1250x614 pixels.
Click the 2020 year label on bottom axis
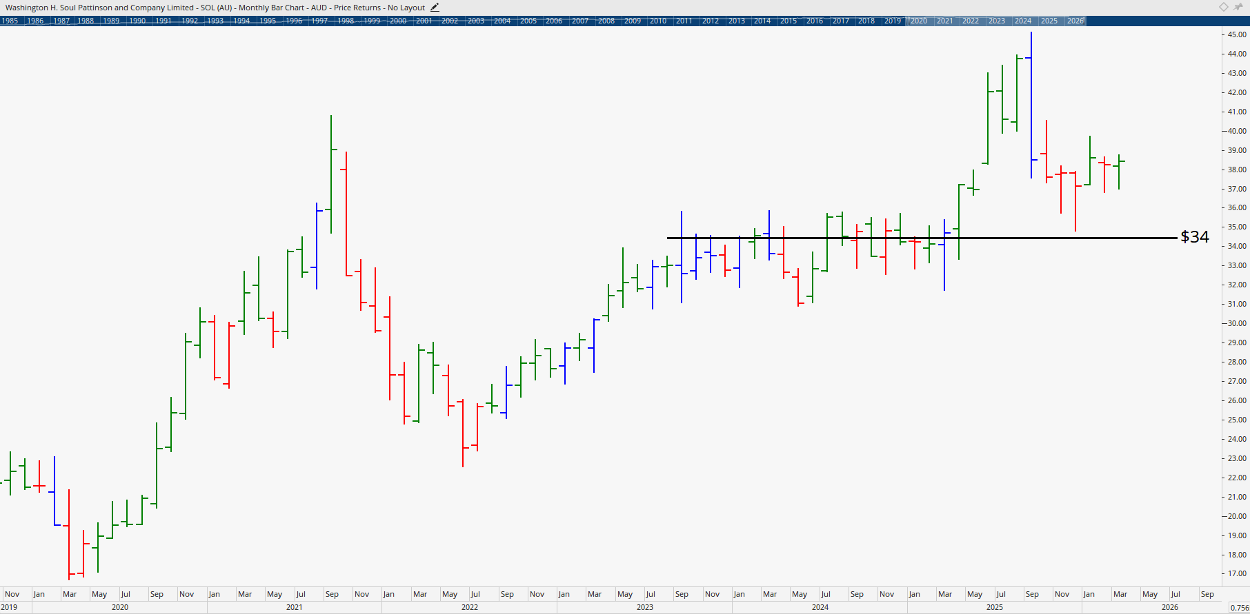120,607
